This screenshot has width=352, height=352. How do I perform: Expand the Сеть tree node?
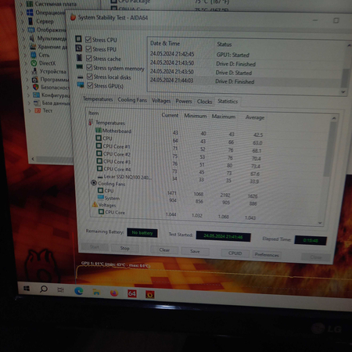pos(25,55)
